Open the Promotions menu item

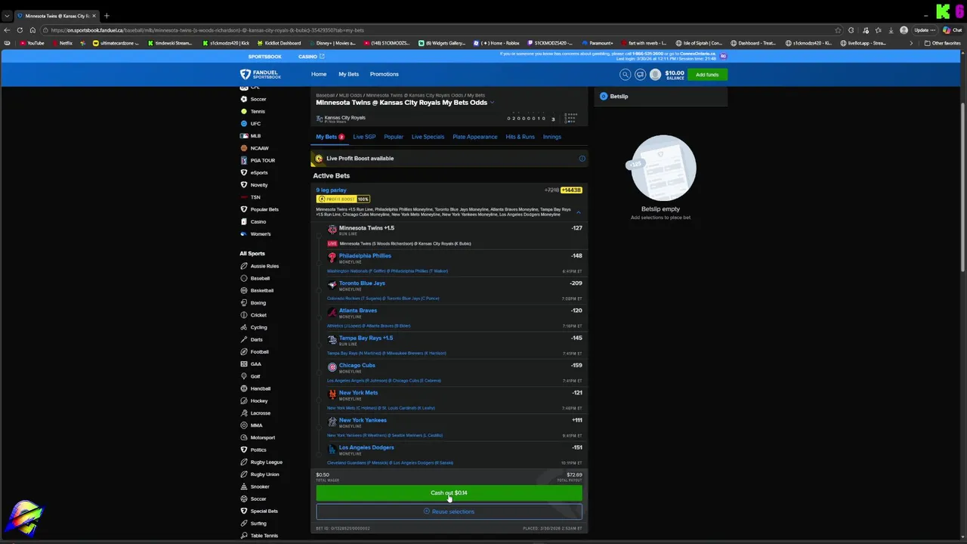click(384, 74)
